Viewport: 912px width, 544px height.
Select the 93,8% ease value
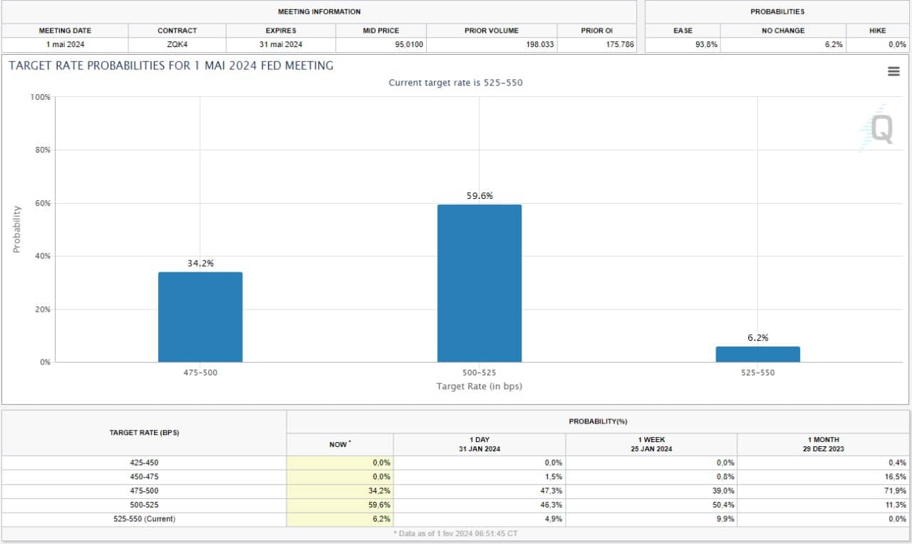tap(683, 45)
